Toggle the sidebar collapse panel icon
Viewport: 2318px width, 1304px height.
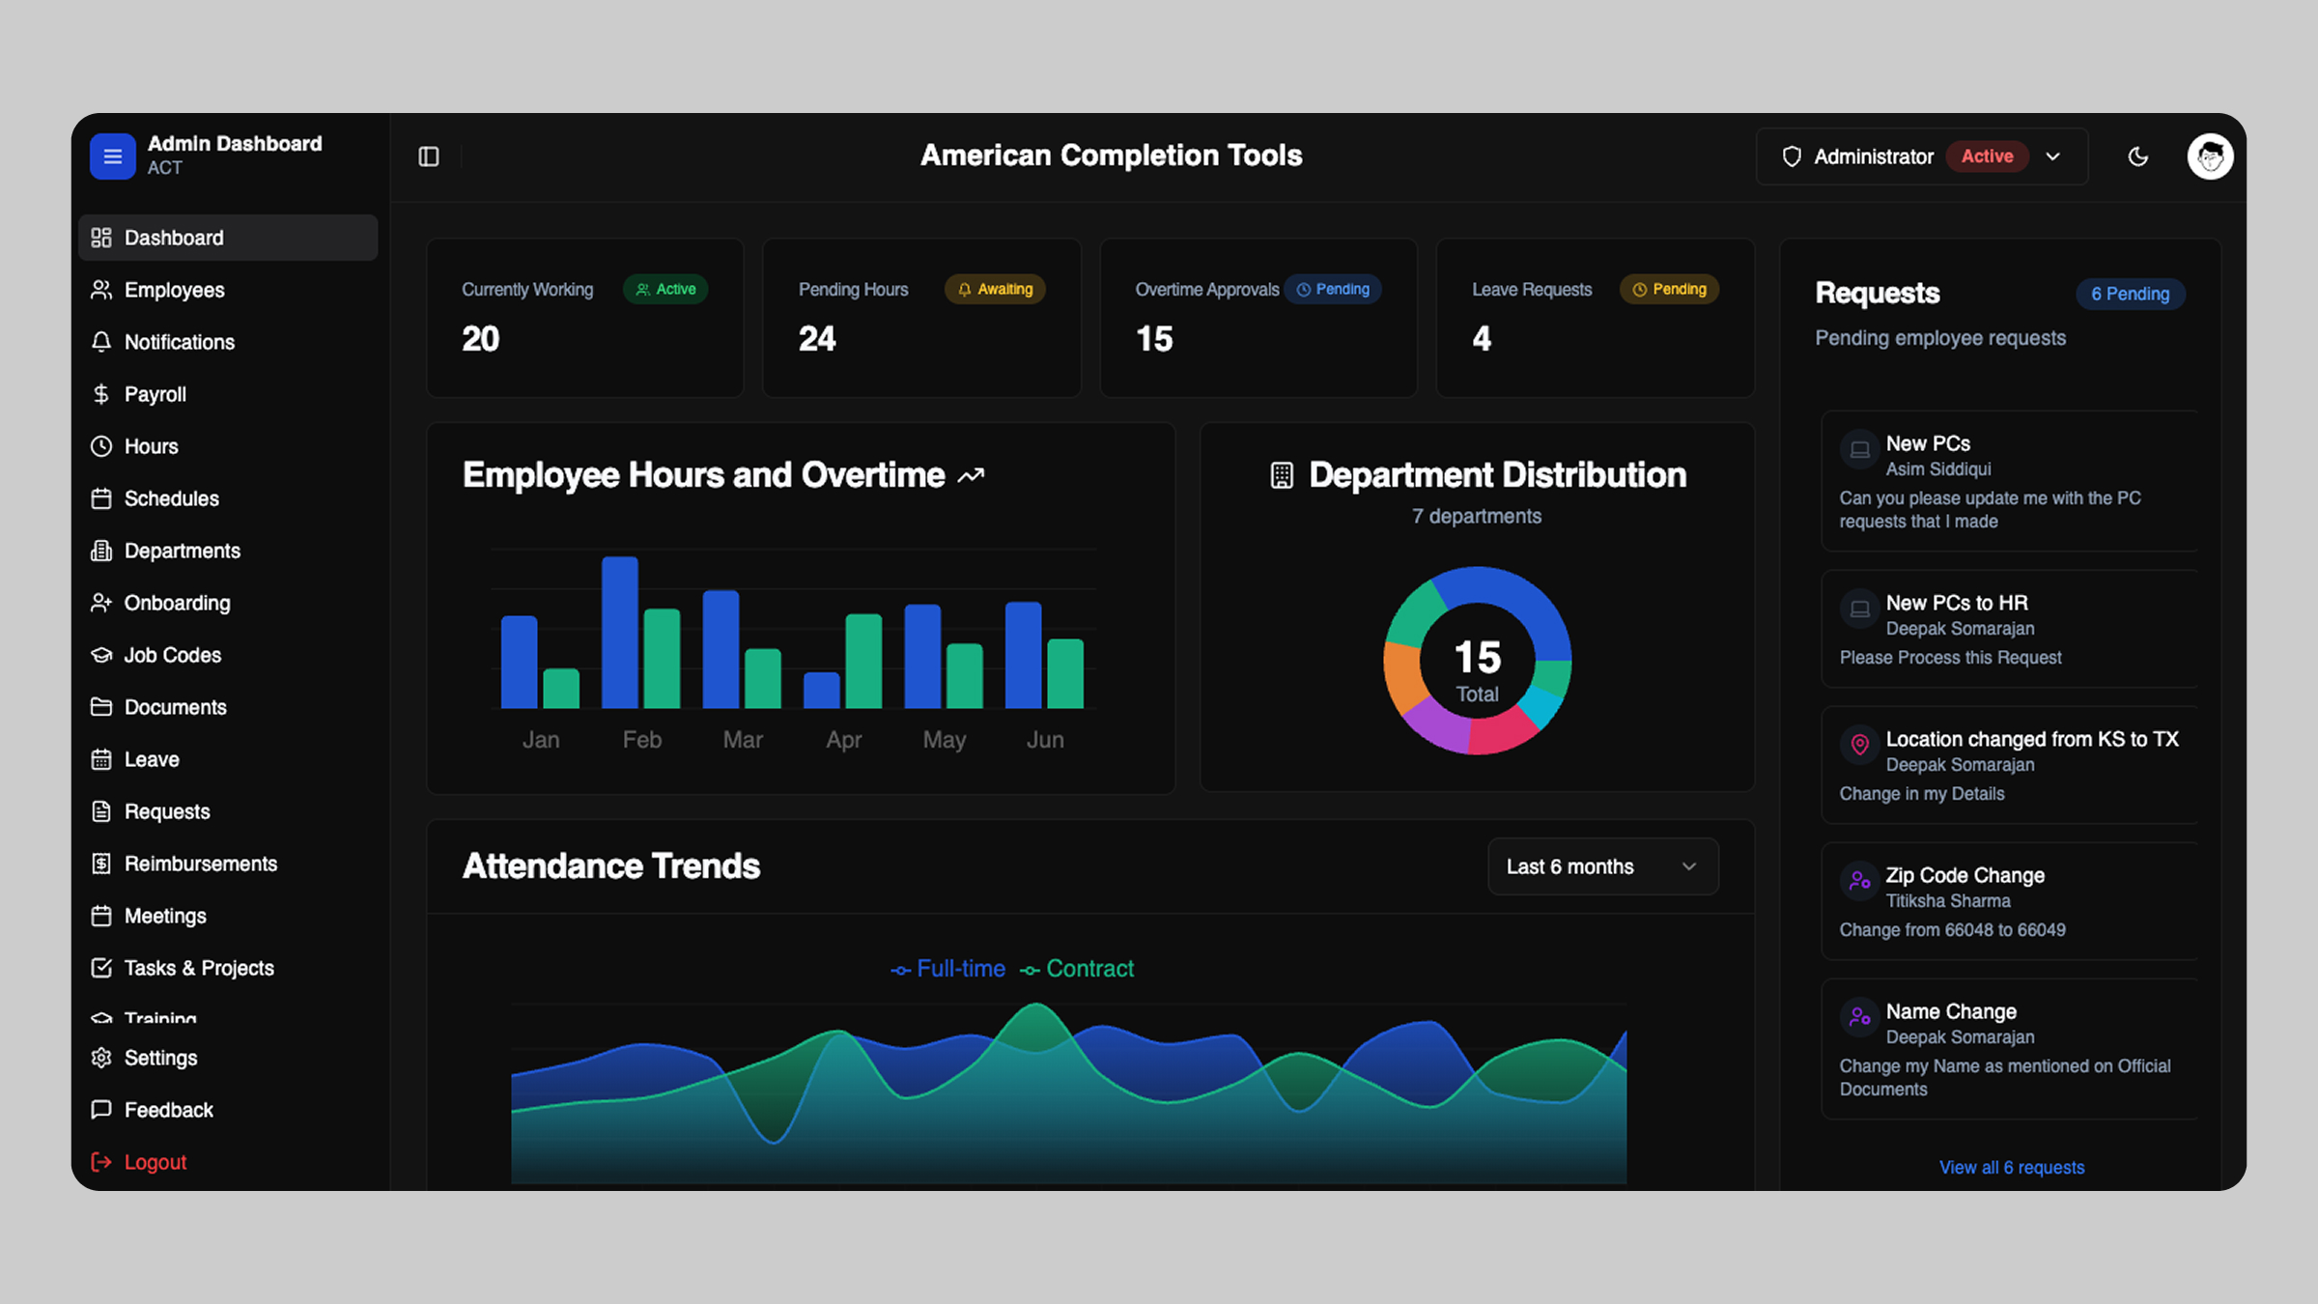click(x=428, y=156)
